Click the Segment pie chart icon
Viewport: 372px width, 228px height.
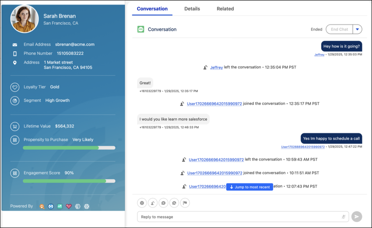[x=15, y=101]
